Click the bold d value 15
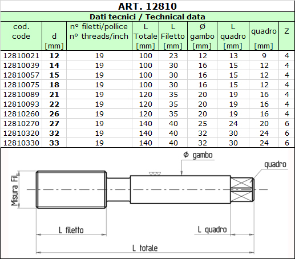The image size is (295, 259). click(54, 75)
